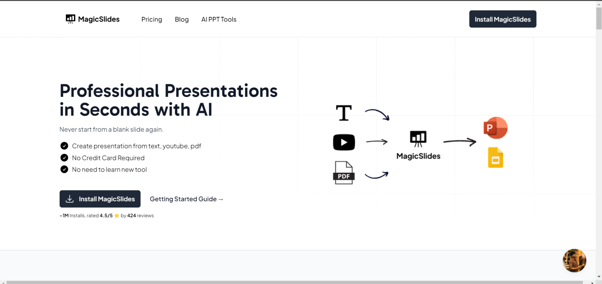
Task: Open the Pricing page
Action: point(152,19)
